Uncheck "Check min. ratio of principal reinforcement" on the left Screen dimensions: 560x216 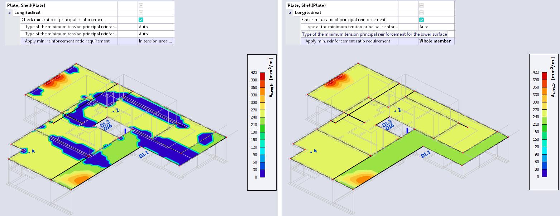(141, 20)
